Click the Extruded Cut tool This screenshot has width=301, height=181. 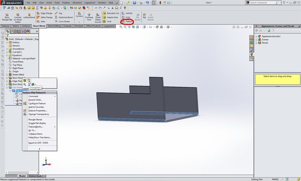(x=111, y=13)
